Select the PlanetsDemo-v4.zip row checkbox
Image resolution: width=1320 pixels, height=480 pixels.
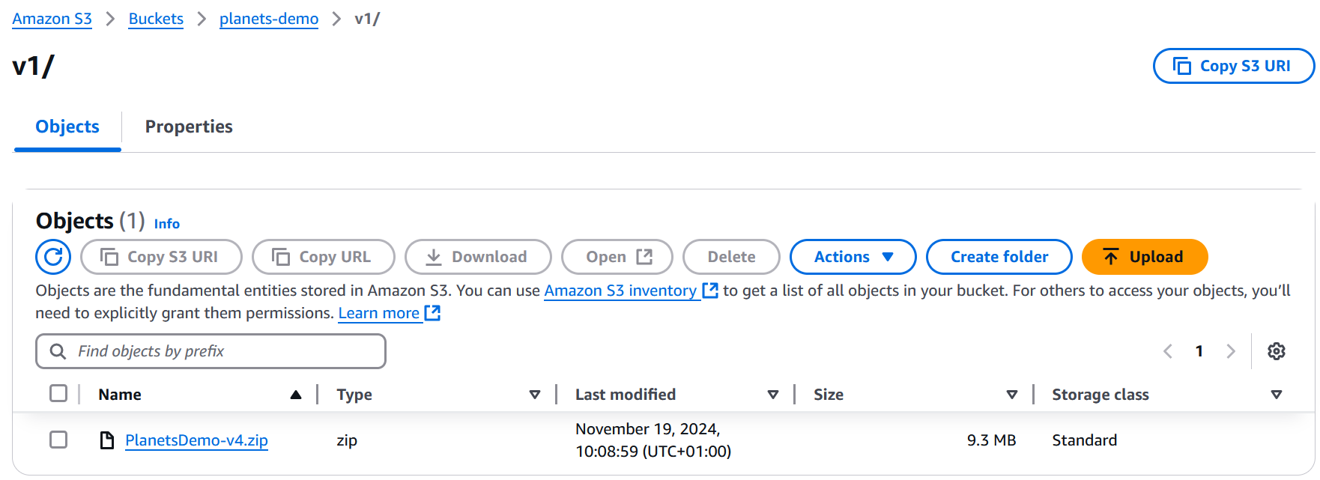pos(58,440)
